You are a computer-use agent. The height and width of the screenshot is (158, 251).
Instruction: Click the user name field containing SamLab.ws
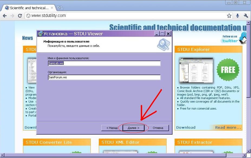point(104,63)
